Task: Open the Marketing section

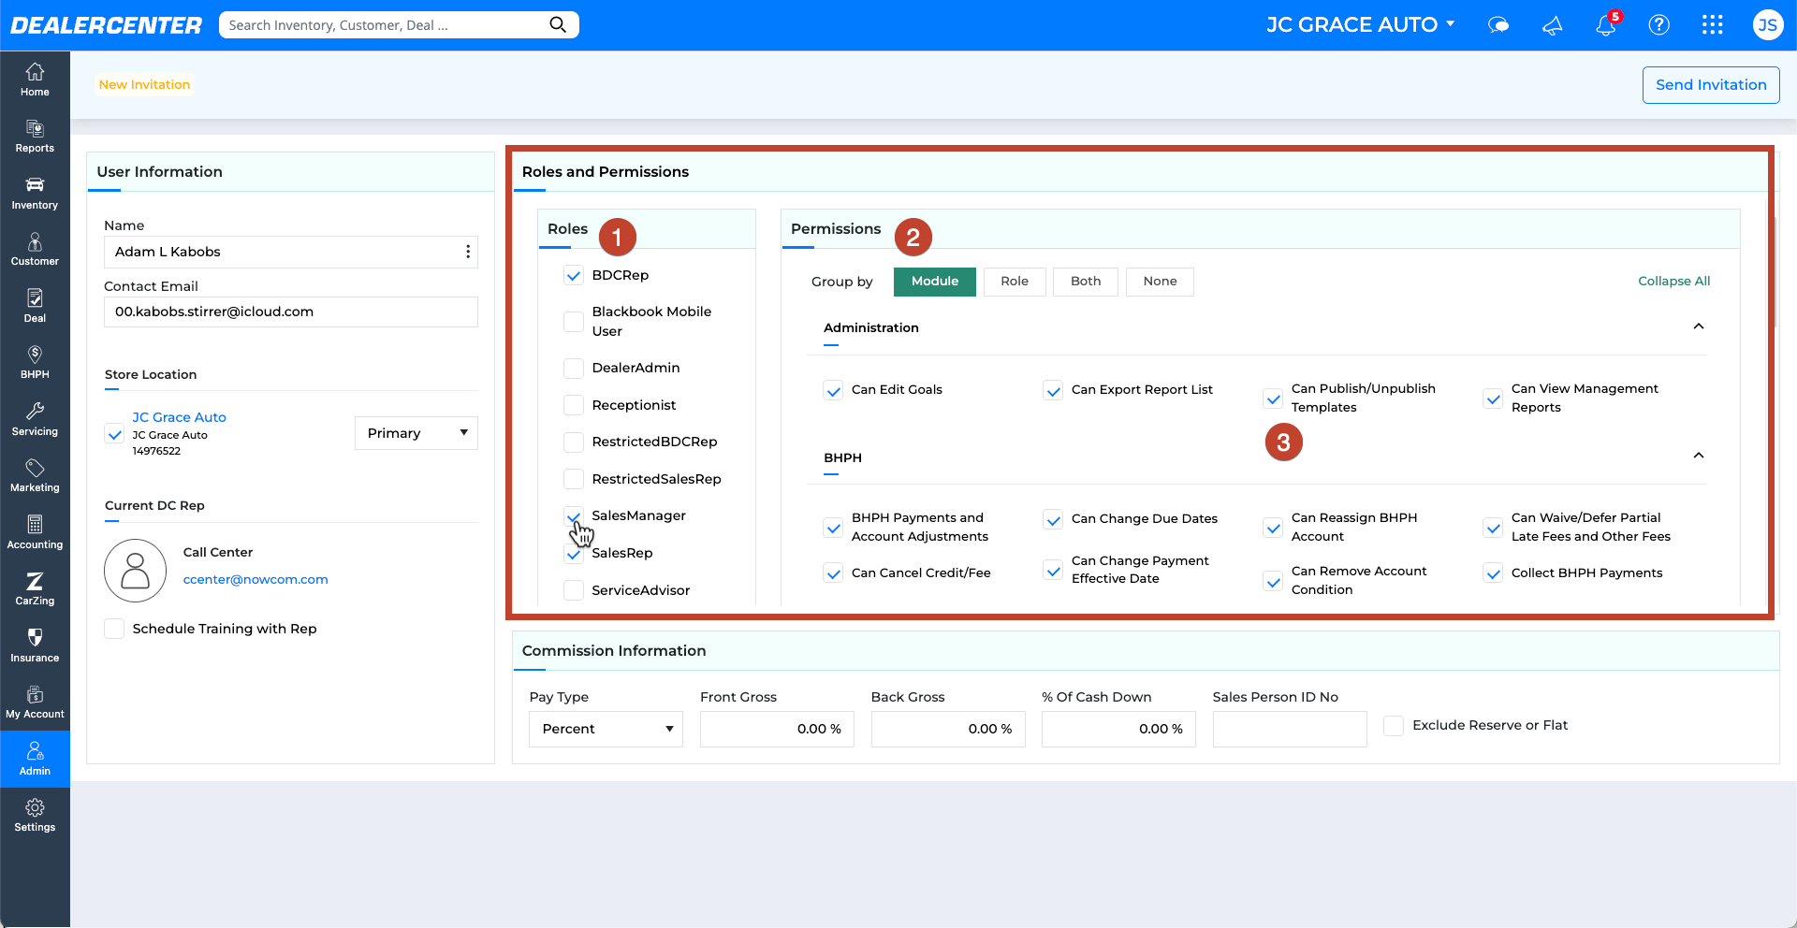Action: tap(35, 475)
